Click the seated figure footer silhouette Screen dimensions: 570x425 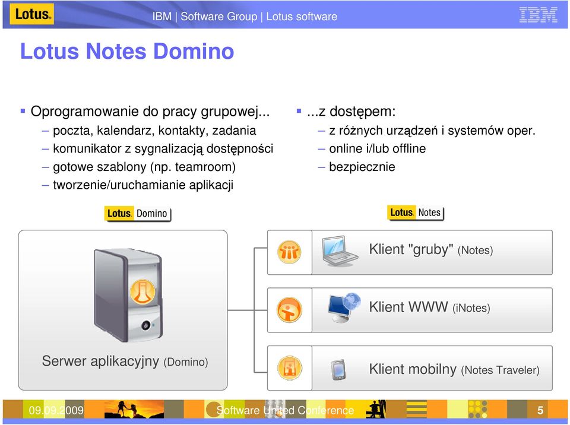pyautogui.click(x=375, y=410)
